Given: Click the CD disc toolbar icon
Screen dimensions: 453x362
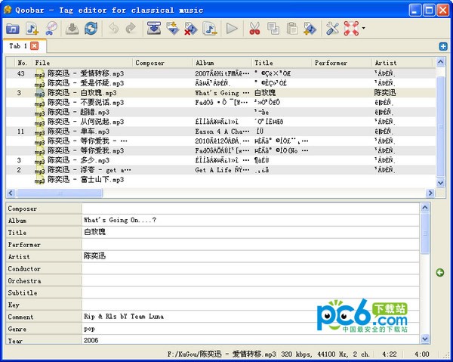Looking at the screenshot, I should [x=51, y=29].
